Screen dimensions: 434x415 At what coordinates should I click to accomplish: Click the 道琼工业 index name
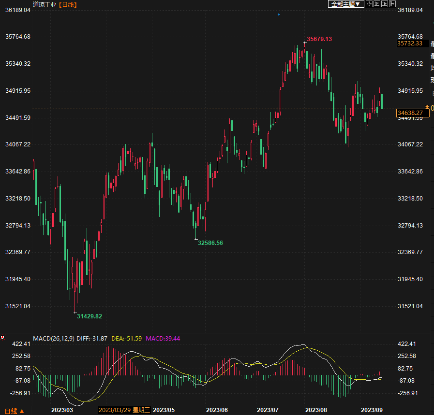(x=45, y=4)
